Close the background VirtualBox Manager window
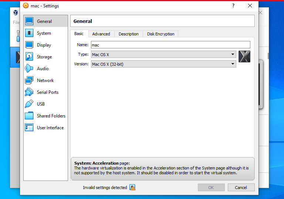Viewport: 284px width, 199px height. 260,13
